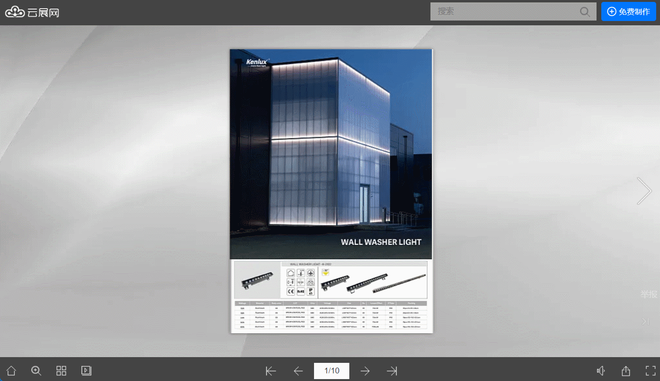Go to next page with right chevron
The image size is (660, 381).
(x=644, y=191)
